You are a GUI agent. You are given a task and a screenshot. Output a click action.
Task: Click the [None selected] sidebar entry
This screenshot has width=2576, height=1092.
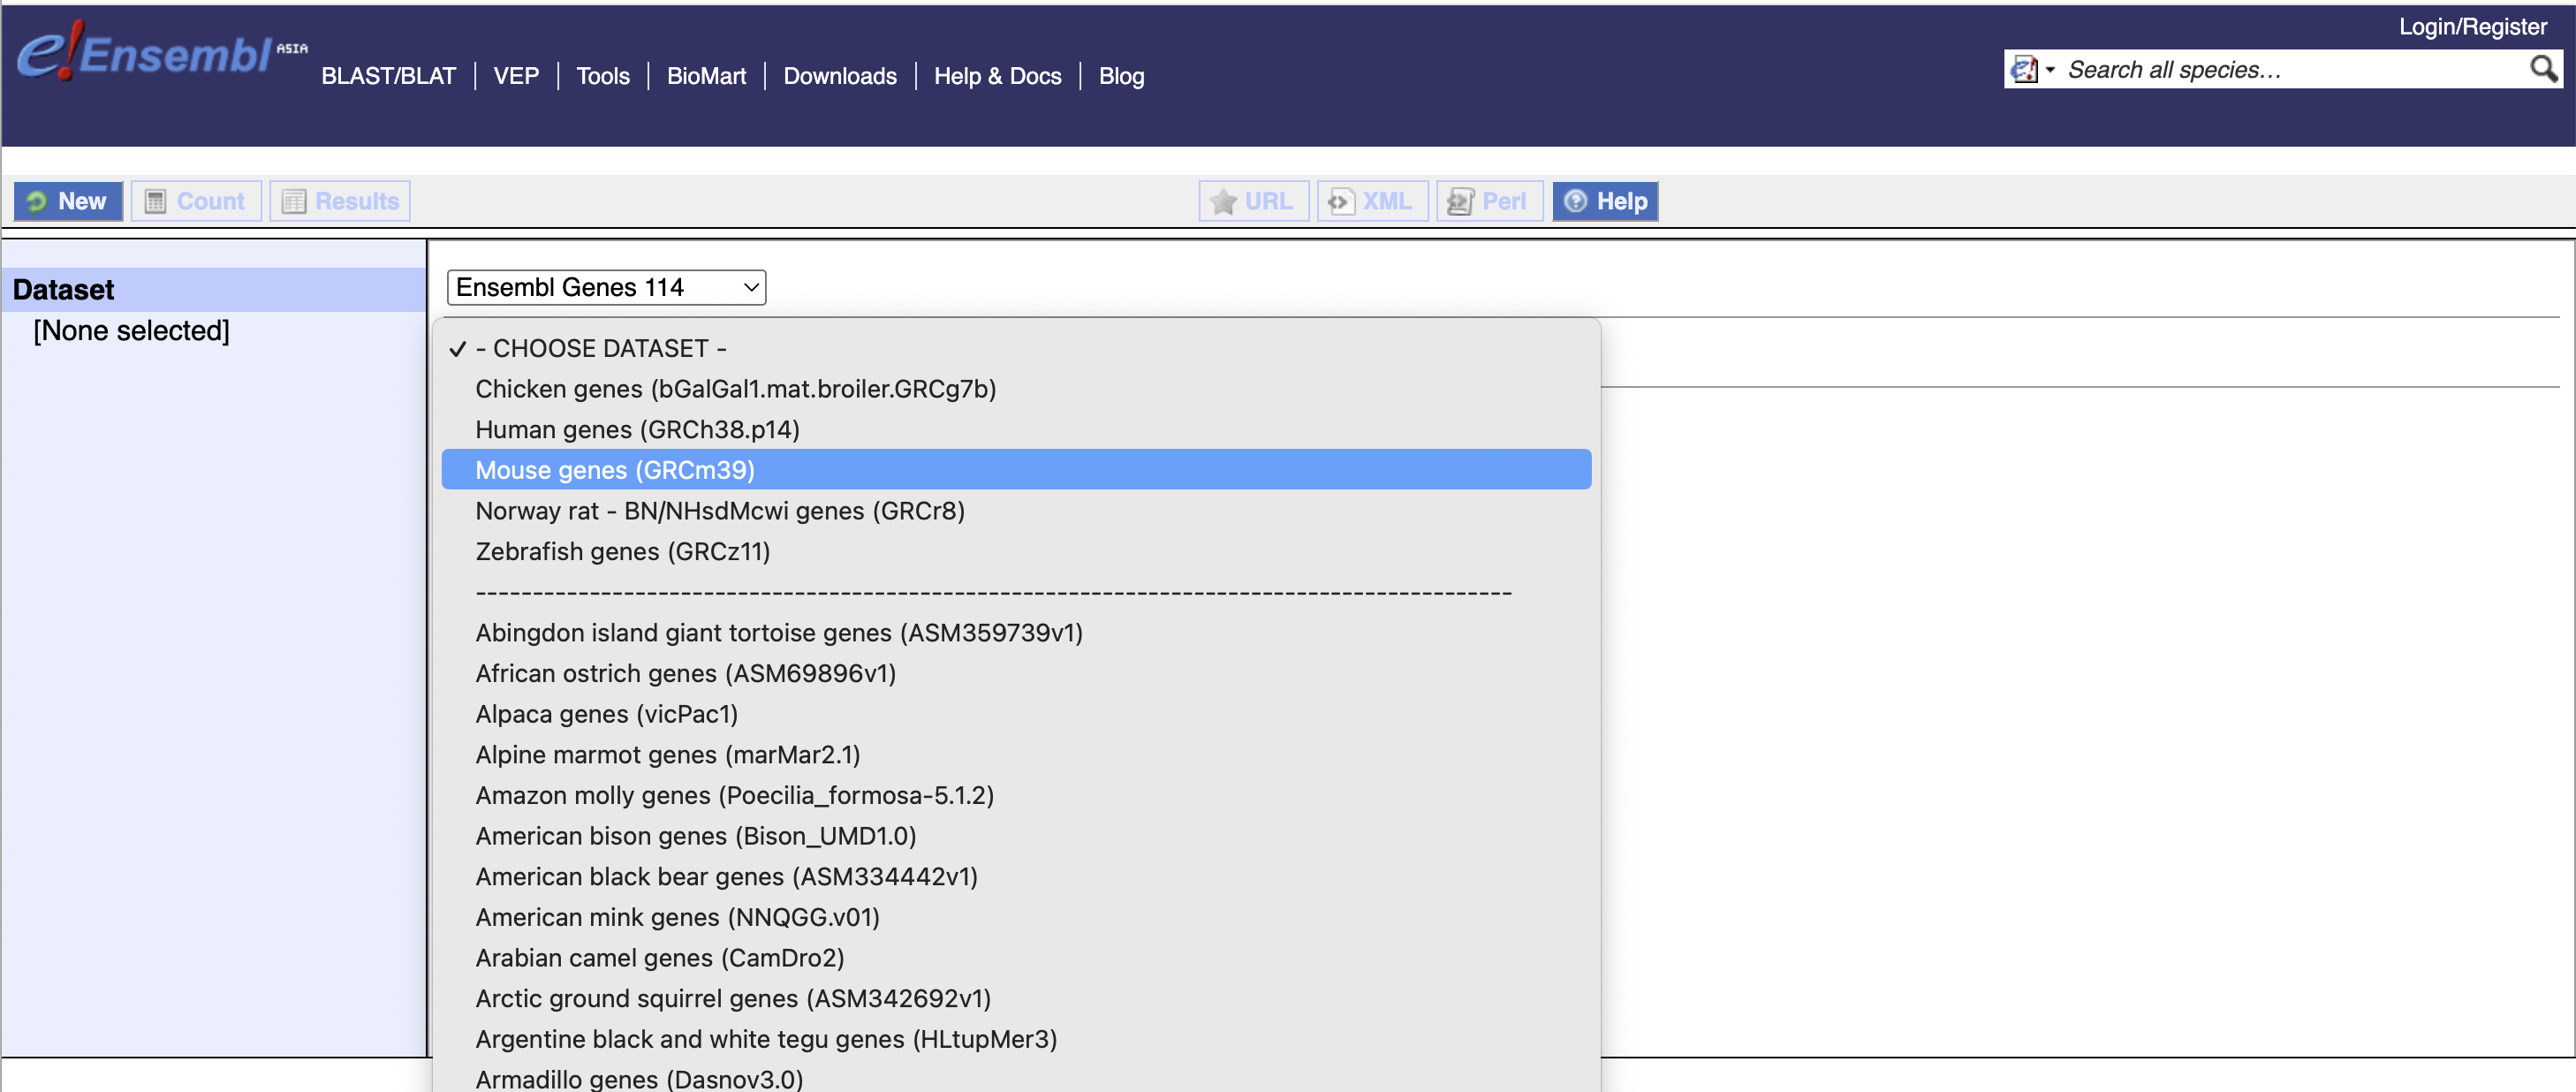point(131,331)
